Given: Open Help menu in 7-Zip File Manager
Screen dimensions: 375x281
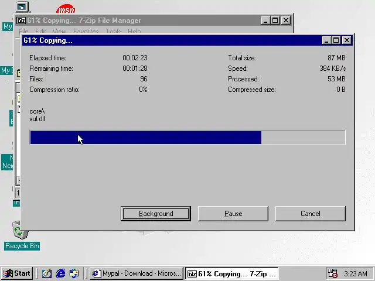Looking at the screenshot, I should tap(134, 31).
